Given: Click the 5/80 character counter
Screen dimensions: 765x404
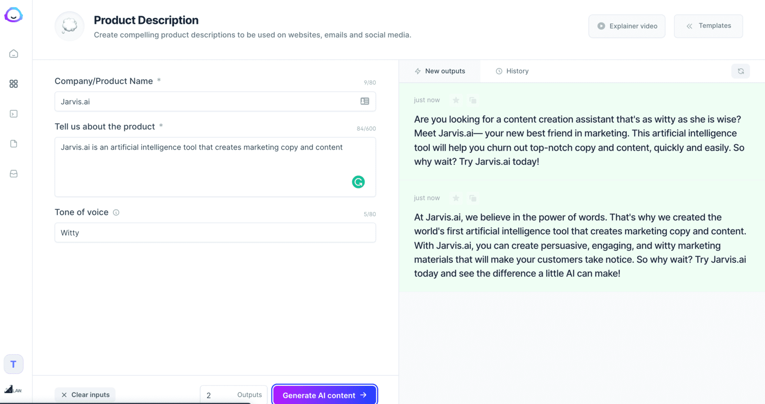Looking at the screenshot, I should click(x=370, y=214).
